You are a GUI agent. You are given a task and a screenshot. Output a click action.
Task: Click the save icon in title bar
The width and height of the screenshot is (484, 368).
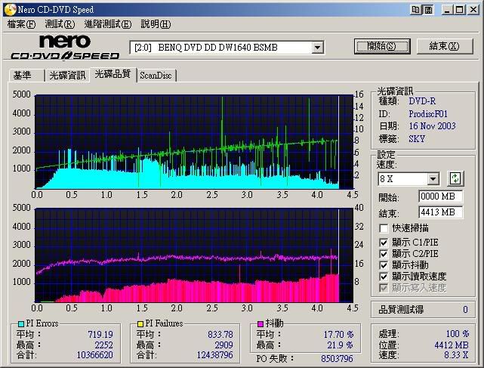pyautogui.click(x=428, y=10)
